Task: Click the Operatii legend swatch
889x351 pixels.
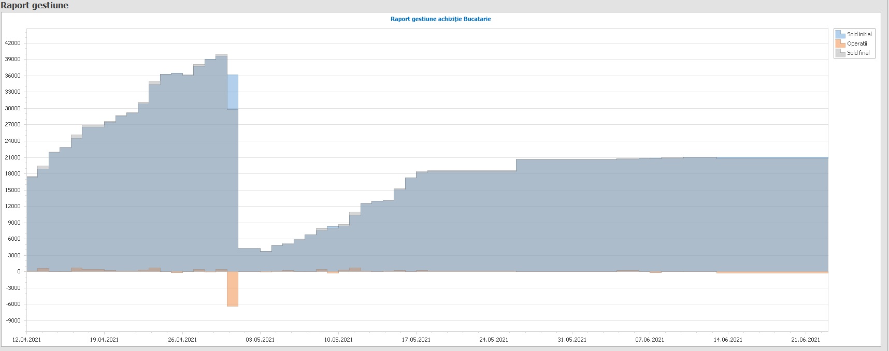Action: click(x=840, y=43)
